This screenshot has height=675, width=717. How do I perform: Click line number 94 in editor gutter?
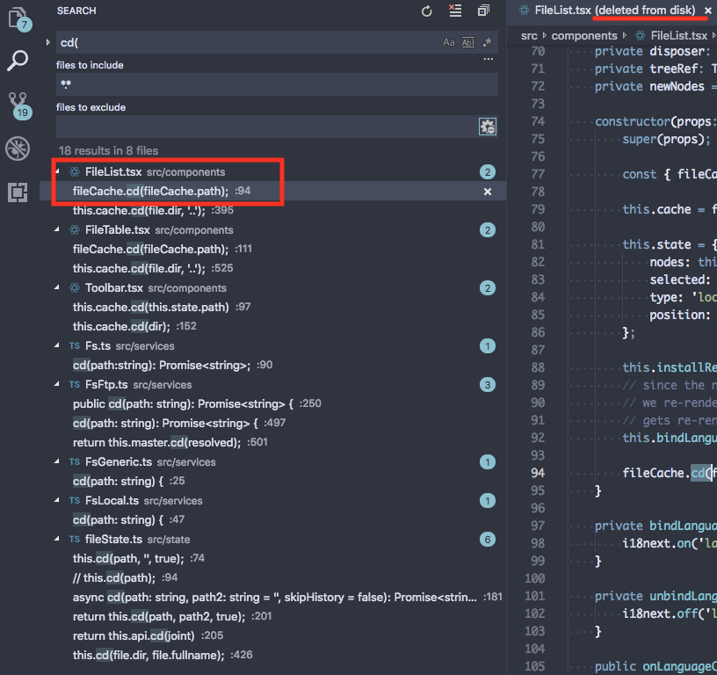tap(537, 473)
